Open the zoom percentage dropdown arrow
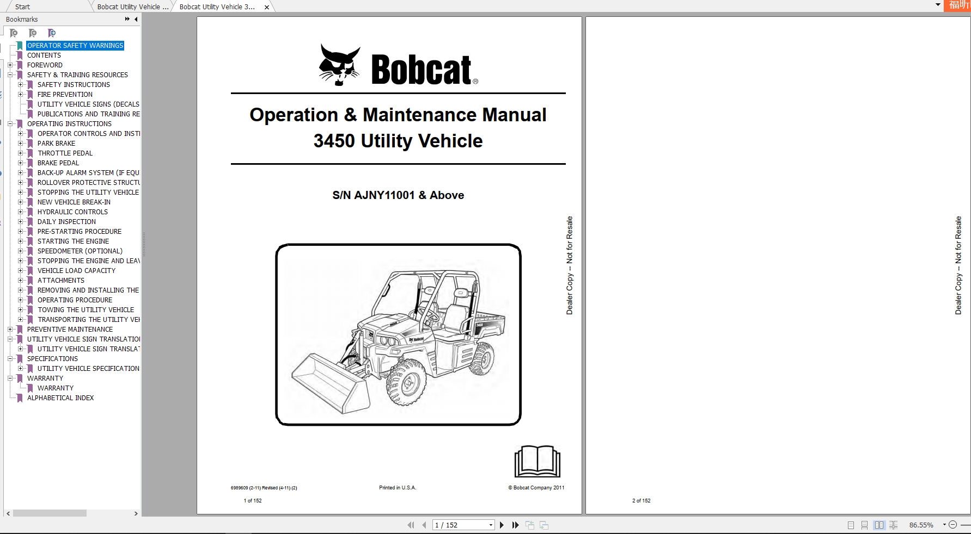This screenshot has height=534, width=971. [x=944, y=525]
